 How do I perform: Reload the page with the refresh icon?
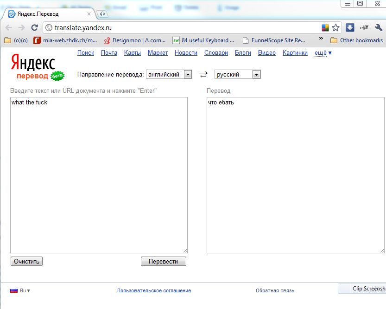pos(34,28)
